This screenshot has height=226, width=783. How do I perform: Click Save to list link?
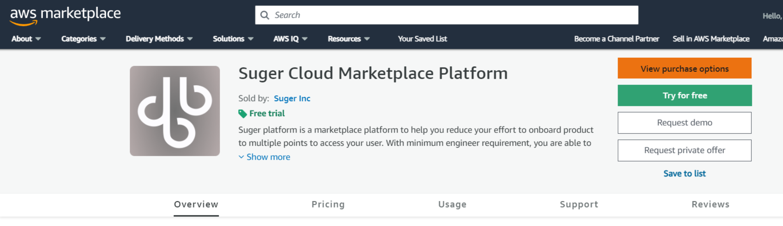point(685,174)
